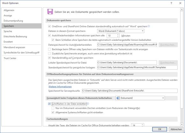This screenshot has height=133, width=185.
Task: Click the Dokumente speichern section header
Action: click(x=112, y=20)
